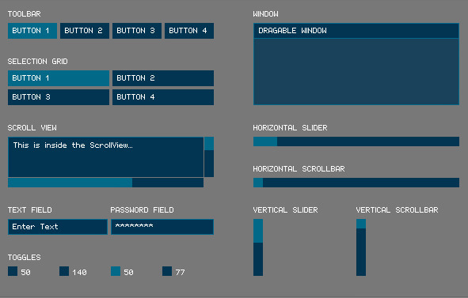
Task: Toggle the checkbox labeled 77
Action: [x=167, y=271]
